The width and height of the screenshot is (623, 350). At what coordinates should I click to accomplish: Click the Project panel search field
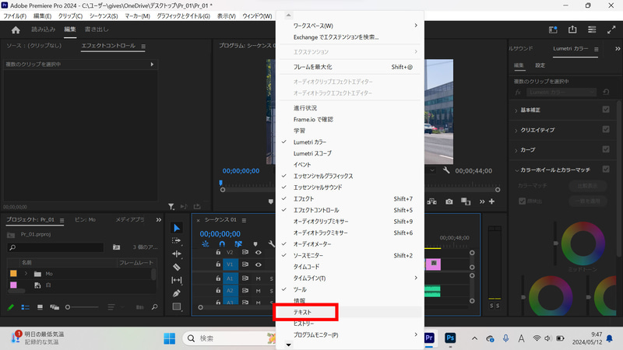tap(55, 247)
